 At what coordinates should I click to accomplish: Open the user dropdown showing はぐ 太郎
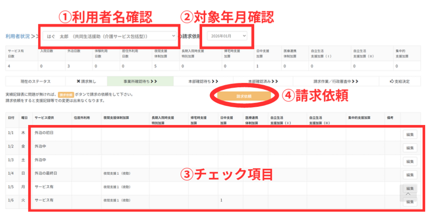tap(110, 36)
